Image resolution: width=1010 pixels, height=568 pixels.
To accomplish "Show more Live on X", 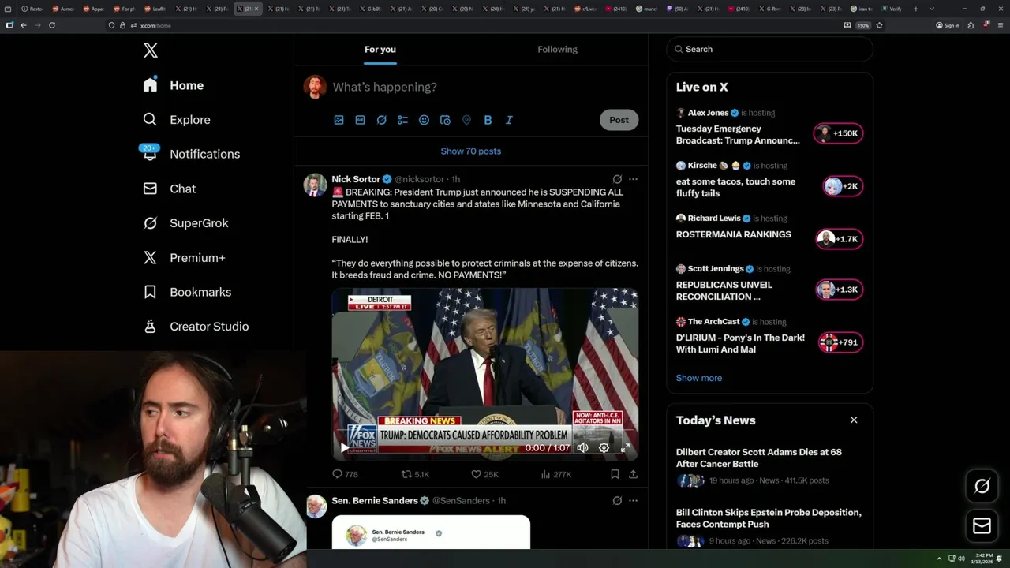I will tap(699, 378).
